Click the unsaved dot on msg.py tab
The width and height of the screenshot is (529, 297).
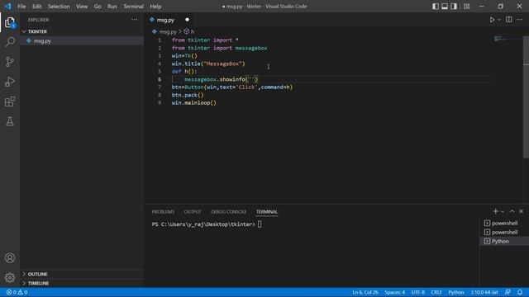[x=188, y=20]
